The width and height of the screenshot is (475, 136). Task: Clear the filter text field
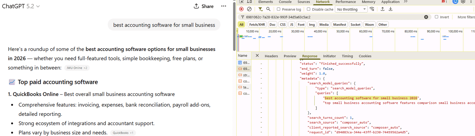pyautogui.click(x=426, y=17)
